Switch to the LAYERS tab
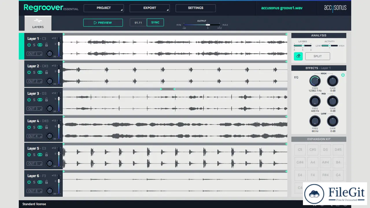The height and width of the screenshot is (208, 370). pos(38,23)
